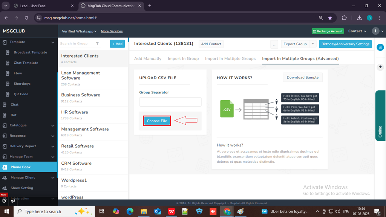This screenshot has height=217, width=386.
Task: Open Chrome profile avatar R
Action: (369, 18)
